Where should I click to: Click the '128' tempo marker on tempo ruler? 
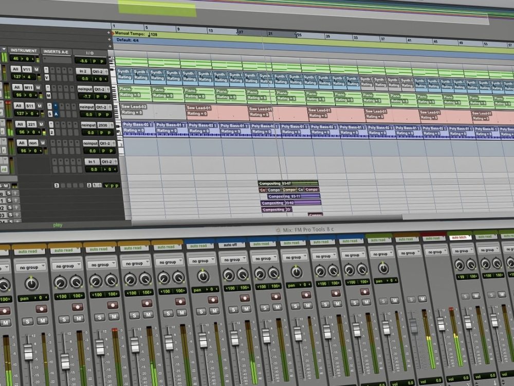[x=153, y=34]
